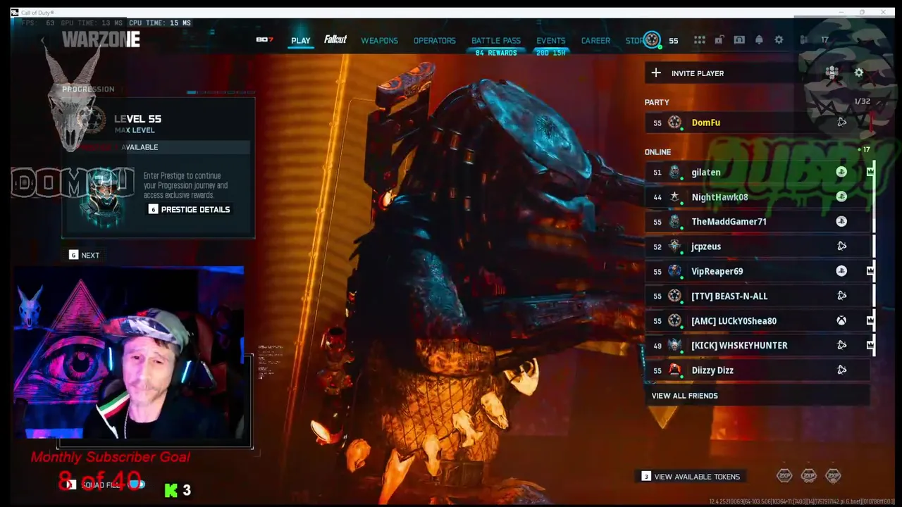Open the showcase card icon in header
This screenshot has width=902, height=507.
click(x=739, y=40)
